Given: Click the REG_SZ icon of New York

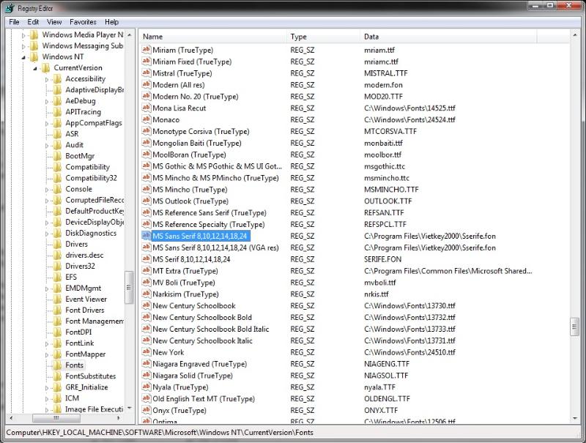Looking at the screenshot, I should (146, 352).
